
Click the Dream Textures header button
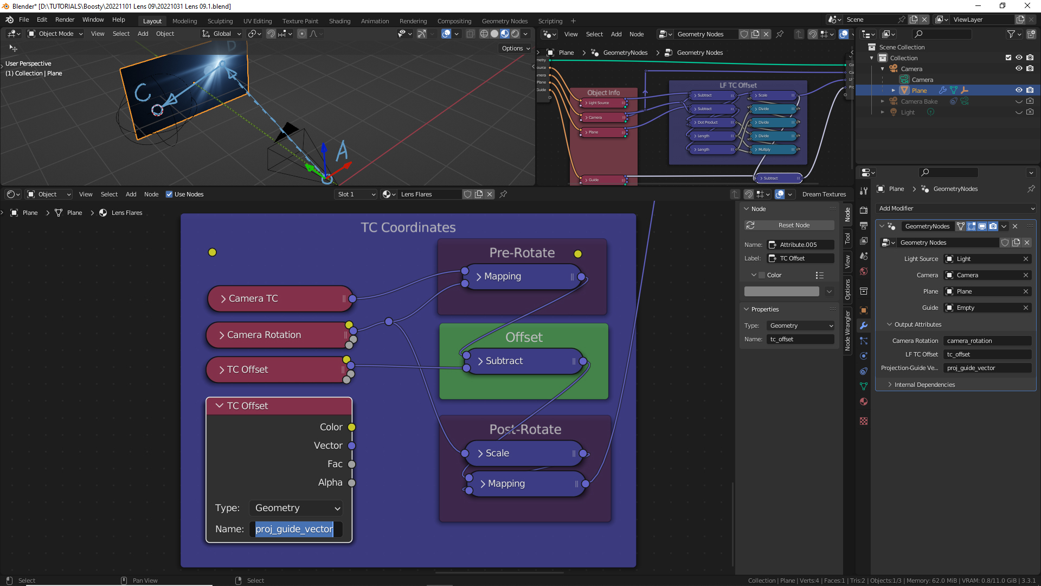tap(824, 194)
